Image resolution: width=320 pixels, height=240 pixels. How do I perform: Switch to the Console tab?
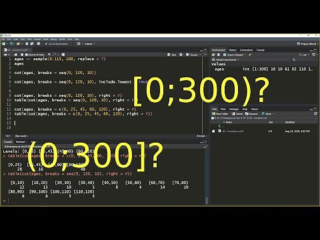point(8,142)
